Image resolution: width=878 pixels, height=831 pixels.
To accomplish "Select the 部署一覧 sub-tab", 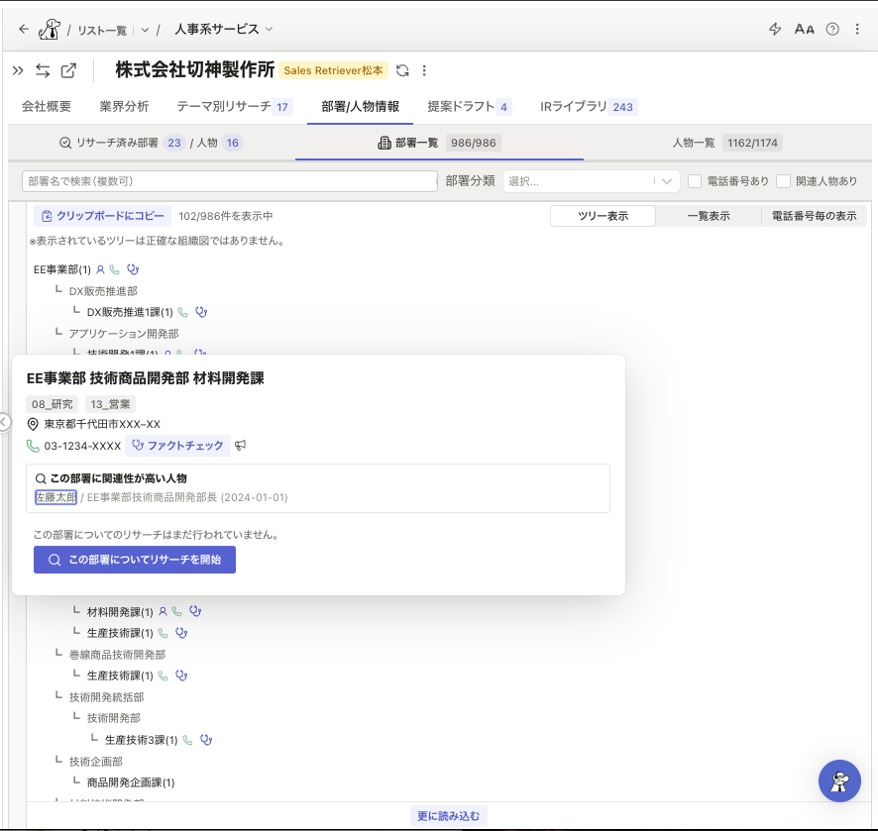I will click(439, 143).
